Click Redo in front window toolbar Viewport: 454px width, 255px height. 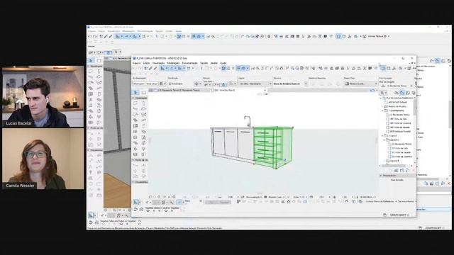point(140,68)
